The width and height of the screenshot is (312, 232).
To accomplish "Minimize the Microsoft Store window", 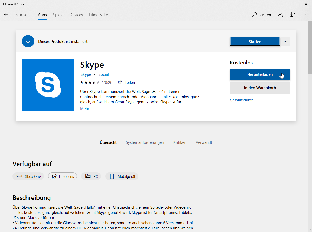I will coord(282,4).
